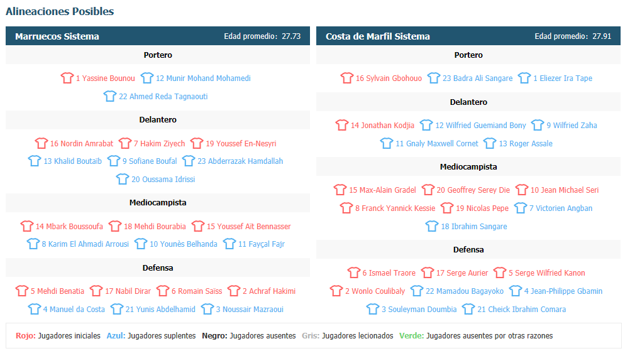This screenshot has height=351, width=625.
Task: Select player 15 Max-Alain Gradel
Action: pyautogui.click(x=383, y=190)
